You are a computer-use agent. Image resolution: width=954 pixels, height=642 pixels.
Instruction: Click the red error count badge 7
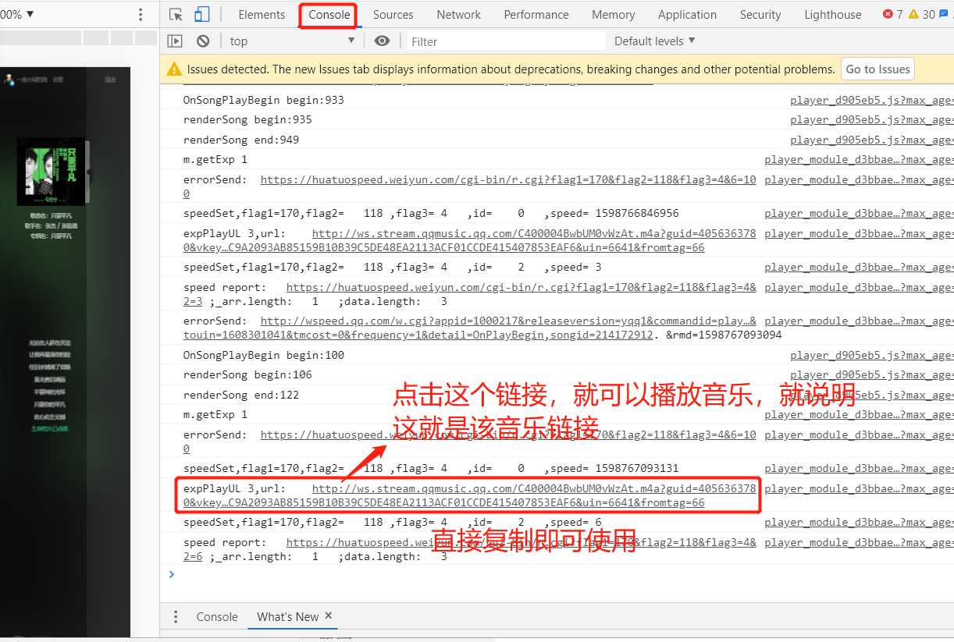pyautogui.click(x=892, y=14)
